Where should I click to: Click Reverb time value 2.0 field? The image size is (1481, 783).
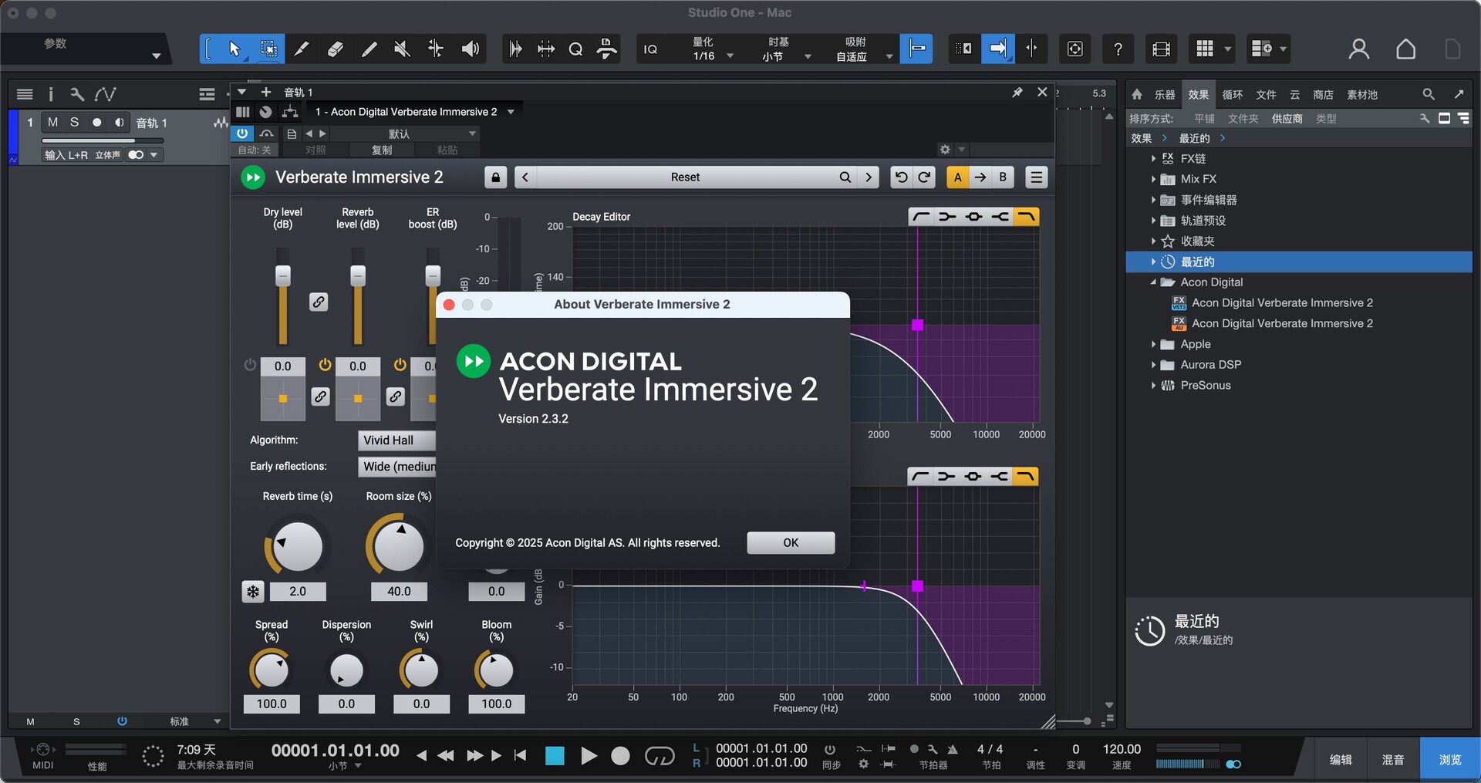pyautogui.click(x=298, y=592)
